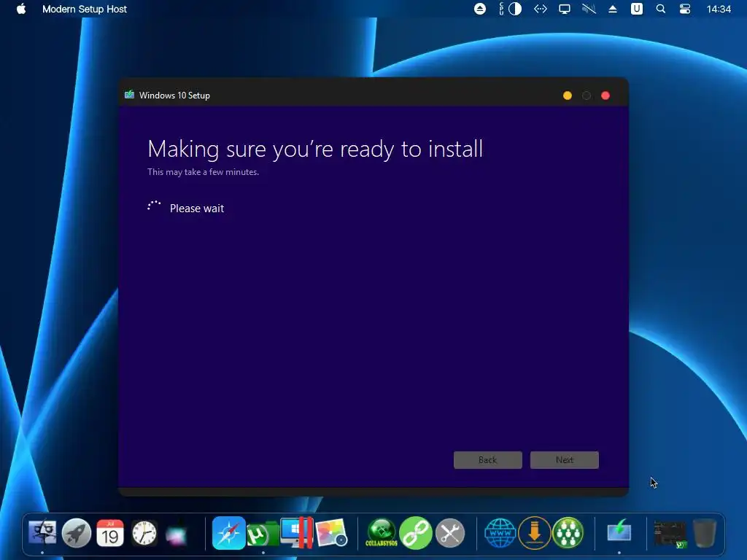Close Setup with the red button
The image size is (747, 560).
click(605, 96)
